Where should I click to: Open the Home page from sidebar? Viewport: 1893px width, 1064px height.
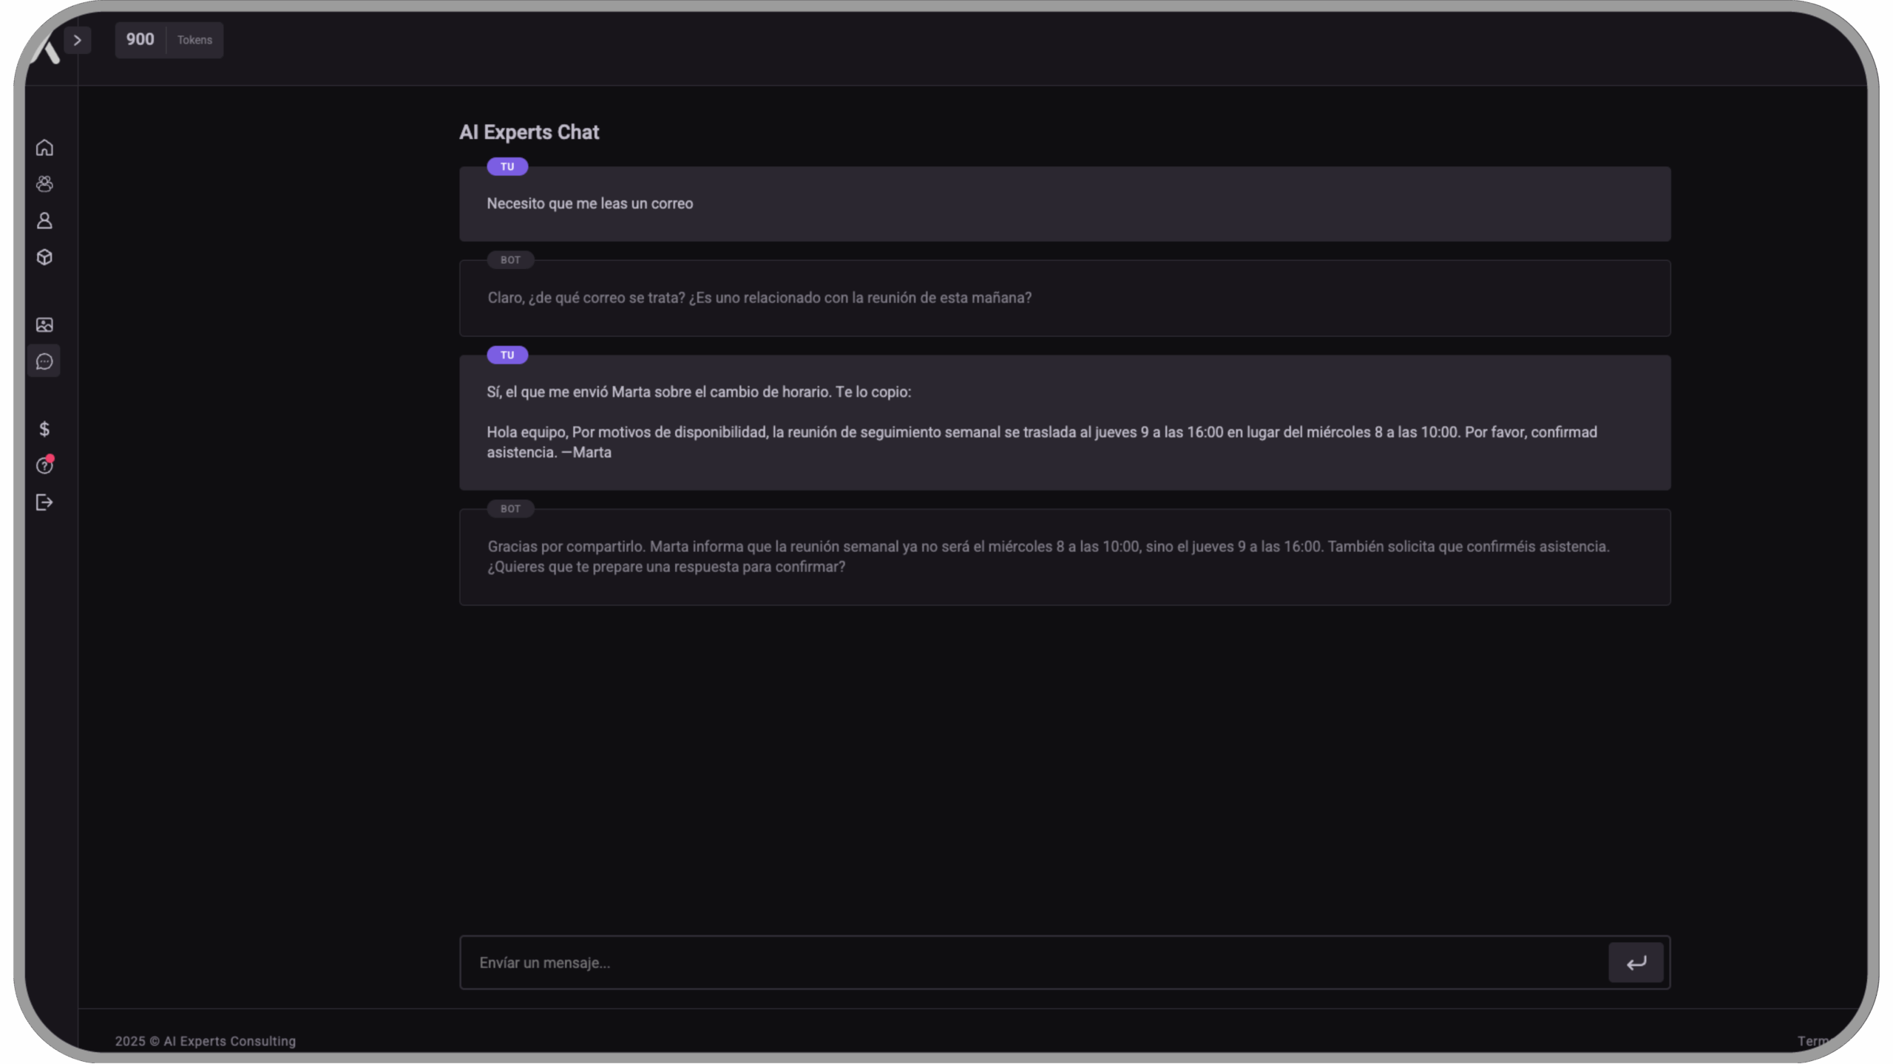pos(44,148)
